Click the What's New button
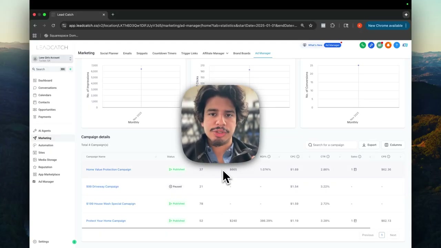The width and height of the screenshot is (441, 248). pos(312,45)
